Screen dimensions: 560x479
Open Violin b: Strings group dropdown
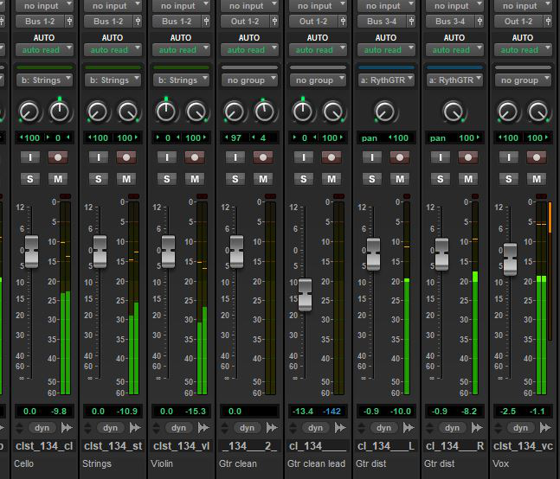click(182, 80)
